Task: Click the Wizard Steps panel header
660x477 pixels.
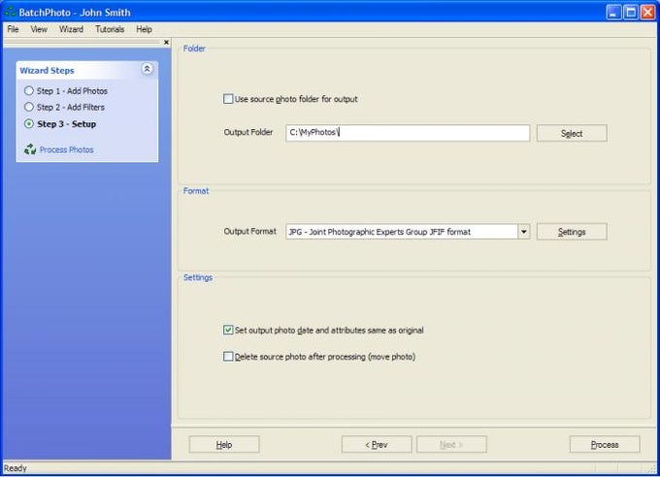Action: click(x=87, y=70)
